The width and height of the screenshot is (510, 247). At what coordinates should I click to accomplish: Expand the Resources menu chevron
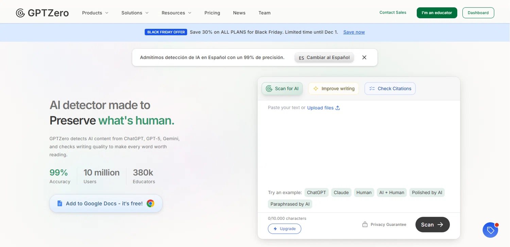point(190,13)
